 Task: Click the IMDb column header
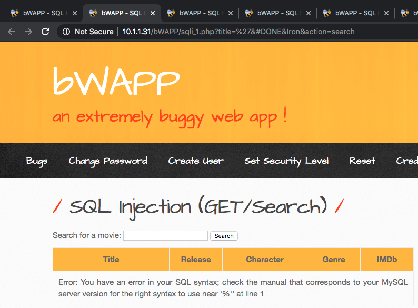tap(387, 260)
